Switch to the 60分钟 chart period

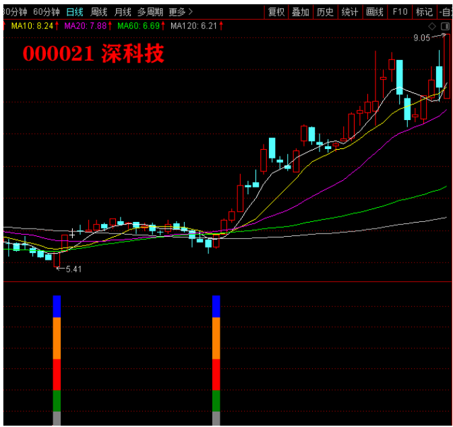pos(47,12)
